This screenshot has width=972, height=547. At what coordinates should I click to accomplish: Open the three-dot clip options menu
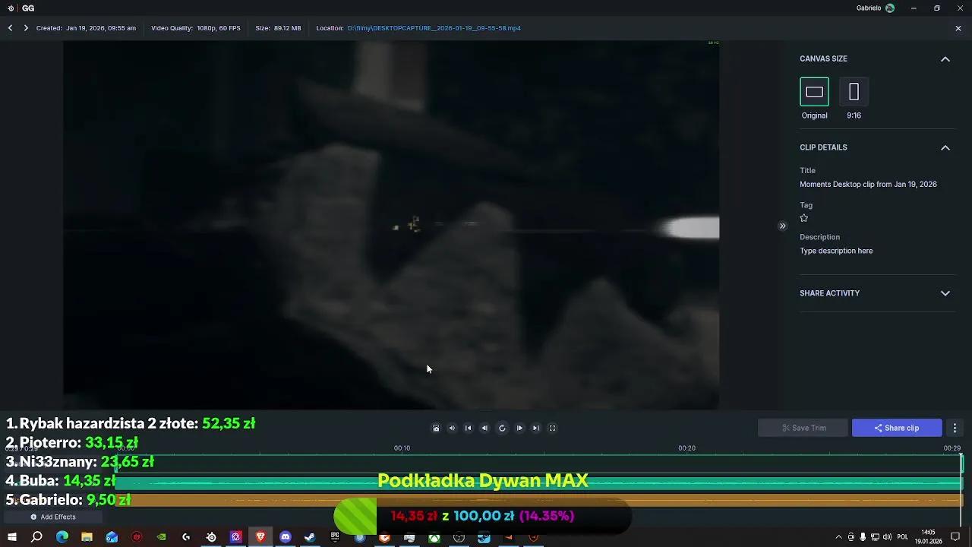955,428
